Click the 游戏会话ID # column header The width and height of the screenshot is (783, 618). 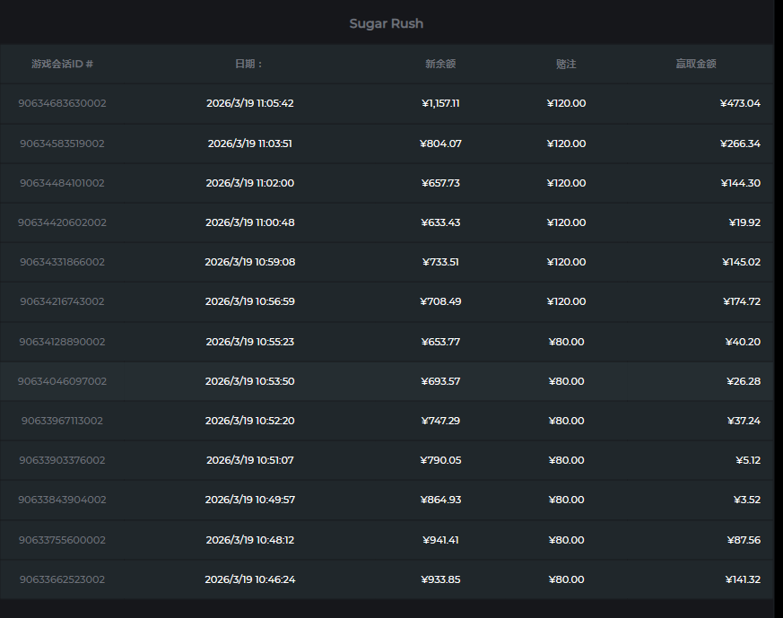[62, 64]
